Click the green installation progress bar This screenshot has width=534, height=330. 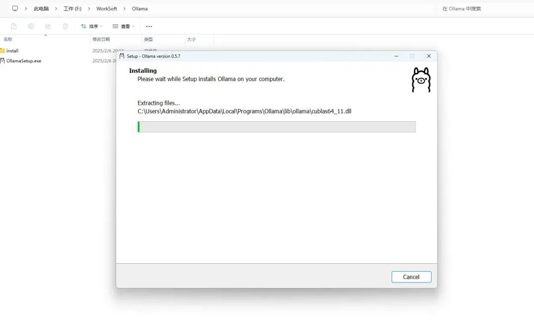pyautogui.click(x=276, y=127)
